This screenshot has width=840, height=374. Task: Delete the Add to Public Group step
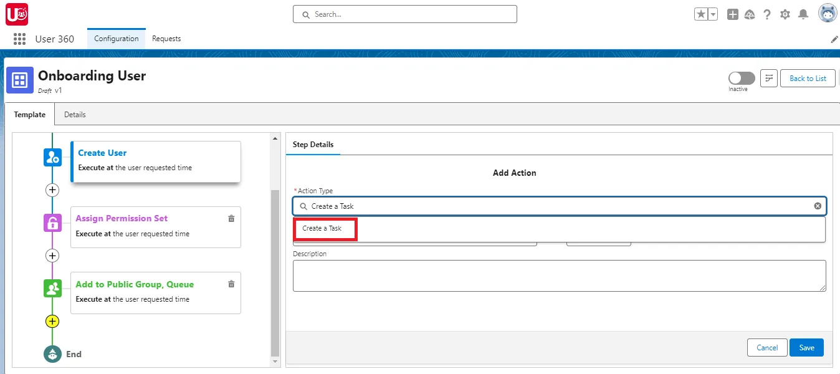[231, 284]
